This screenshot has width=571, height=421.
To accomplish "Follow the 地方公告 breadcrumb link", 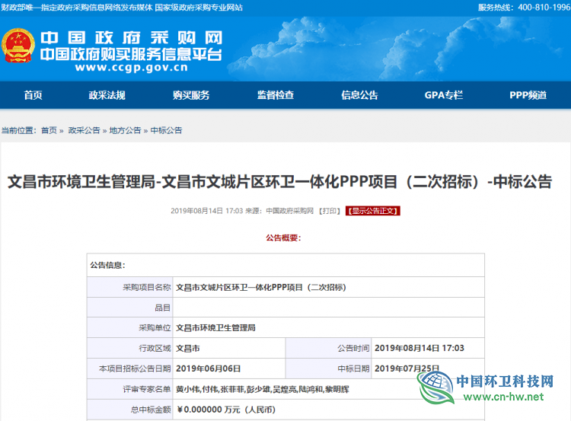I will 125,130.
